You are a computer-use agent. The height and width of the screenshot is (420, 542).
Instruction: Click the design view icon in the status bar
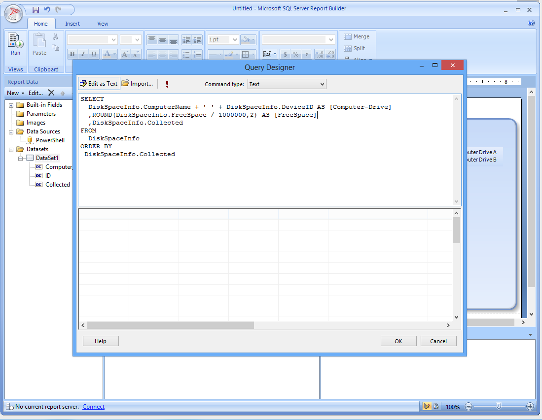pyautogui.click(x=427, y=407)
